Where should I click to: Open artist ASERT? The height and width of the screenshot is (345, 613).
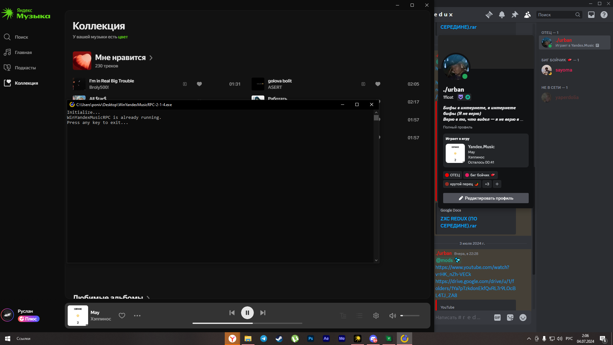[275, 87]
